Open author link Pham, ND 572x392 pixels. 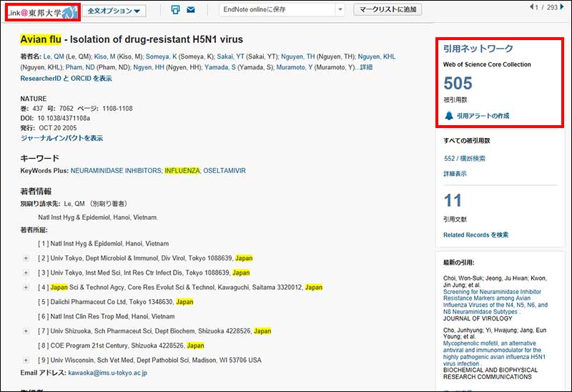click(80, 67)
